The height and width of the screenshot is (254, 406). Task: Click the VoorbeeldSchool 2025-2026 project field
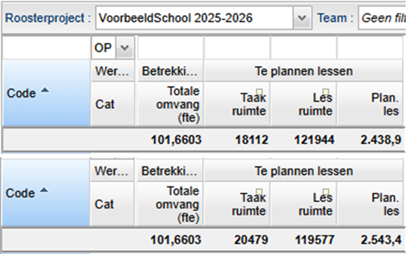[x=194, y=18]
